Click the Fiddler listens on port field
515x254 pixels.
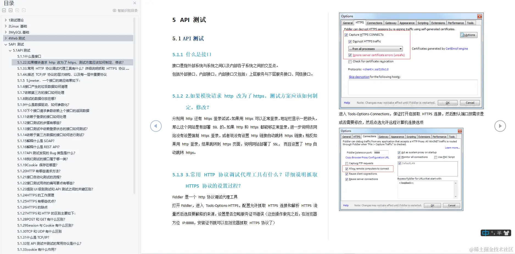(381, 153)
